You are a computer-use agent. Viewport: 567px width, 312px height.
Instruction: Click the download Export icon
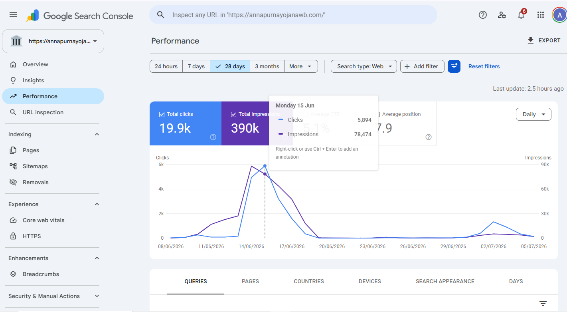point(531,40)
